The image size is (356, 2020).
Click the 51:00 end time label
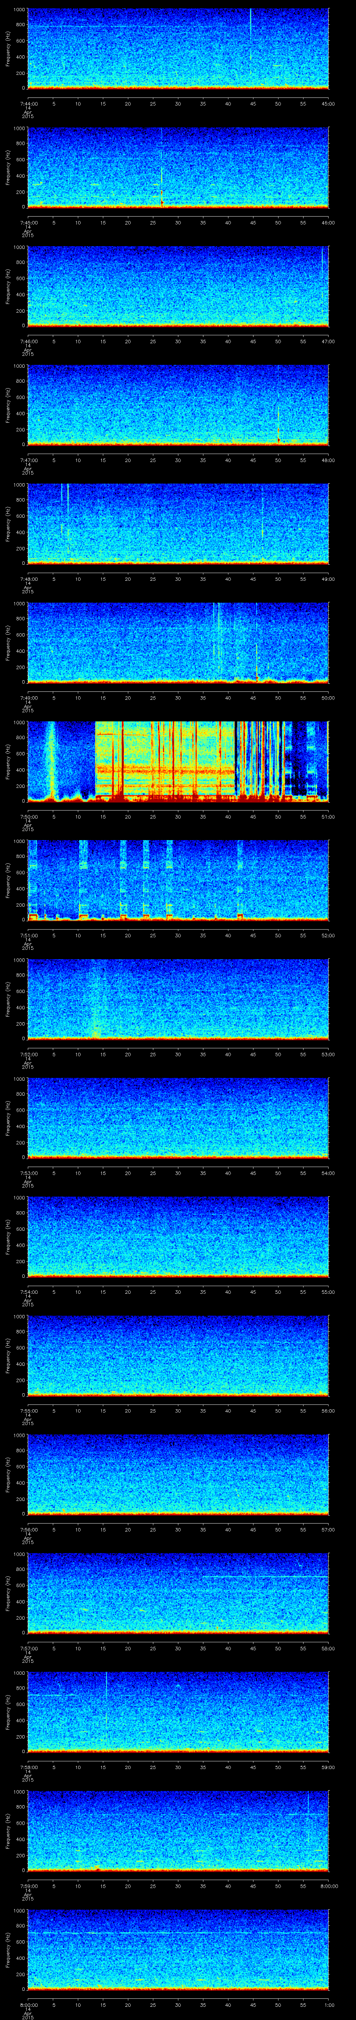tap(329, 816)
